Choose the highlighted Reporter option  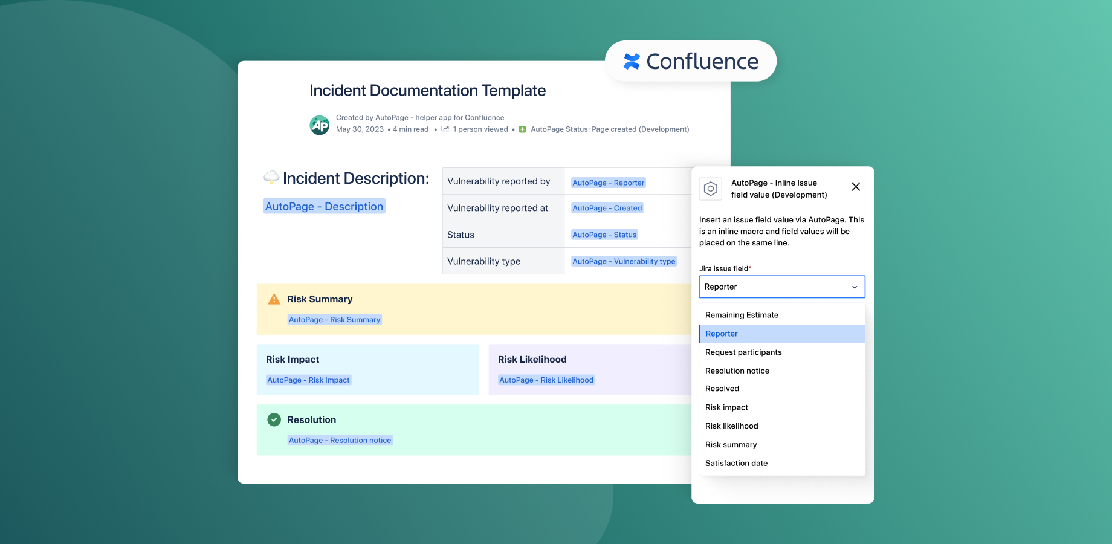[722, 334]
